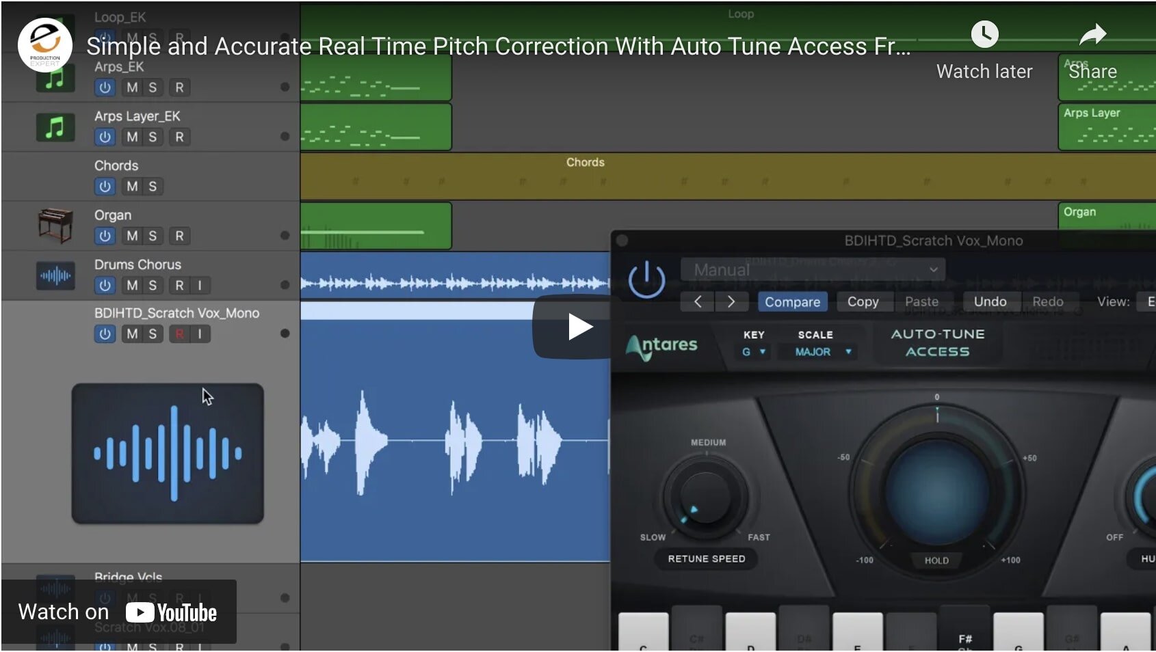Go to previous plugin preset
The height and width of the screenshot is (652, 1156).
(698, 301)
